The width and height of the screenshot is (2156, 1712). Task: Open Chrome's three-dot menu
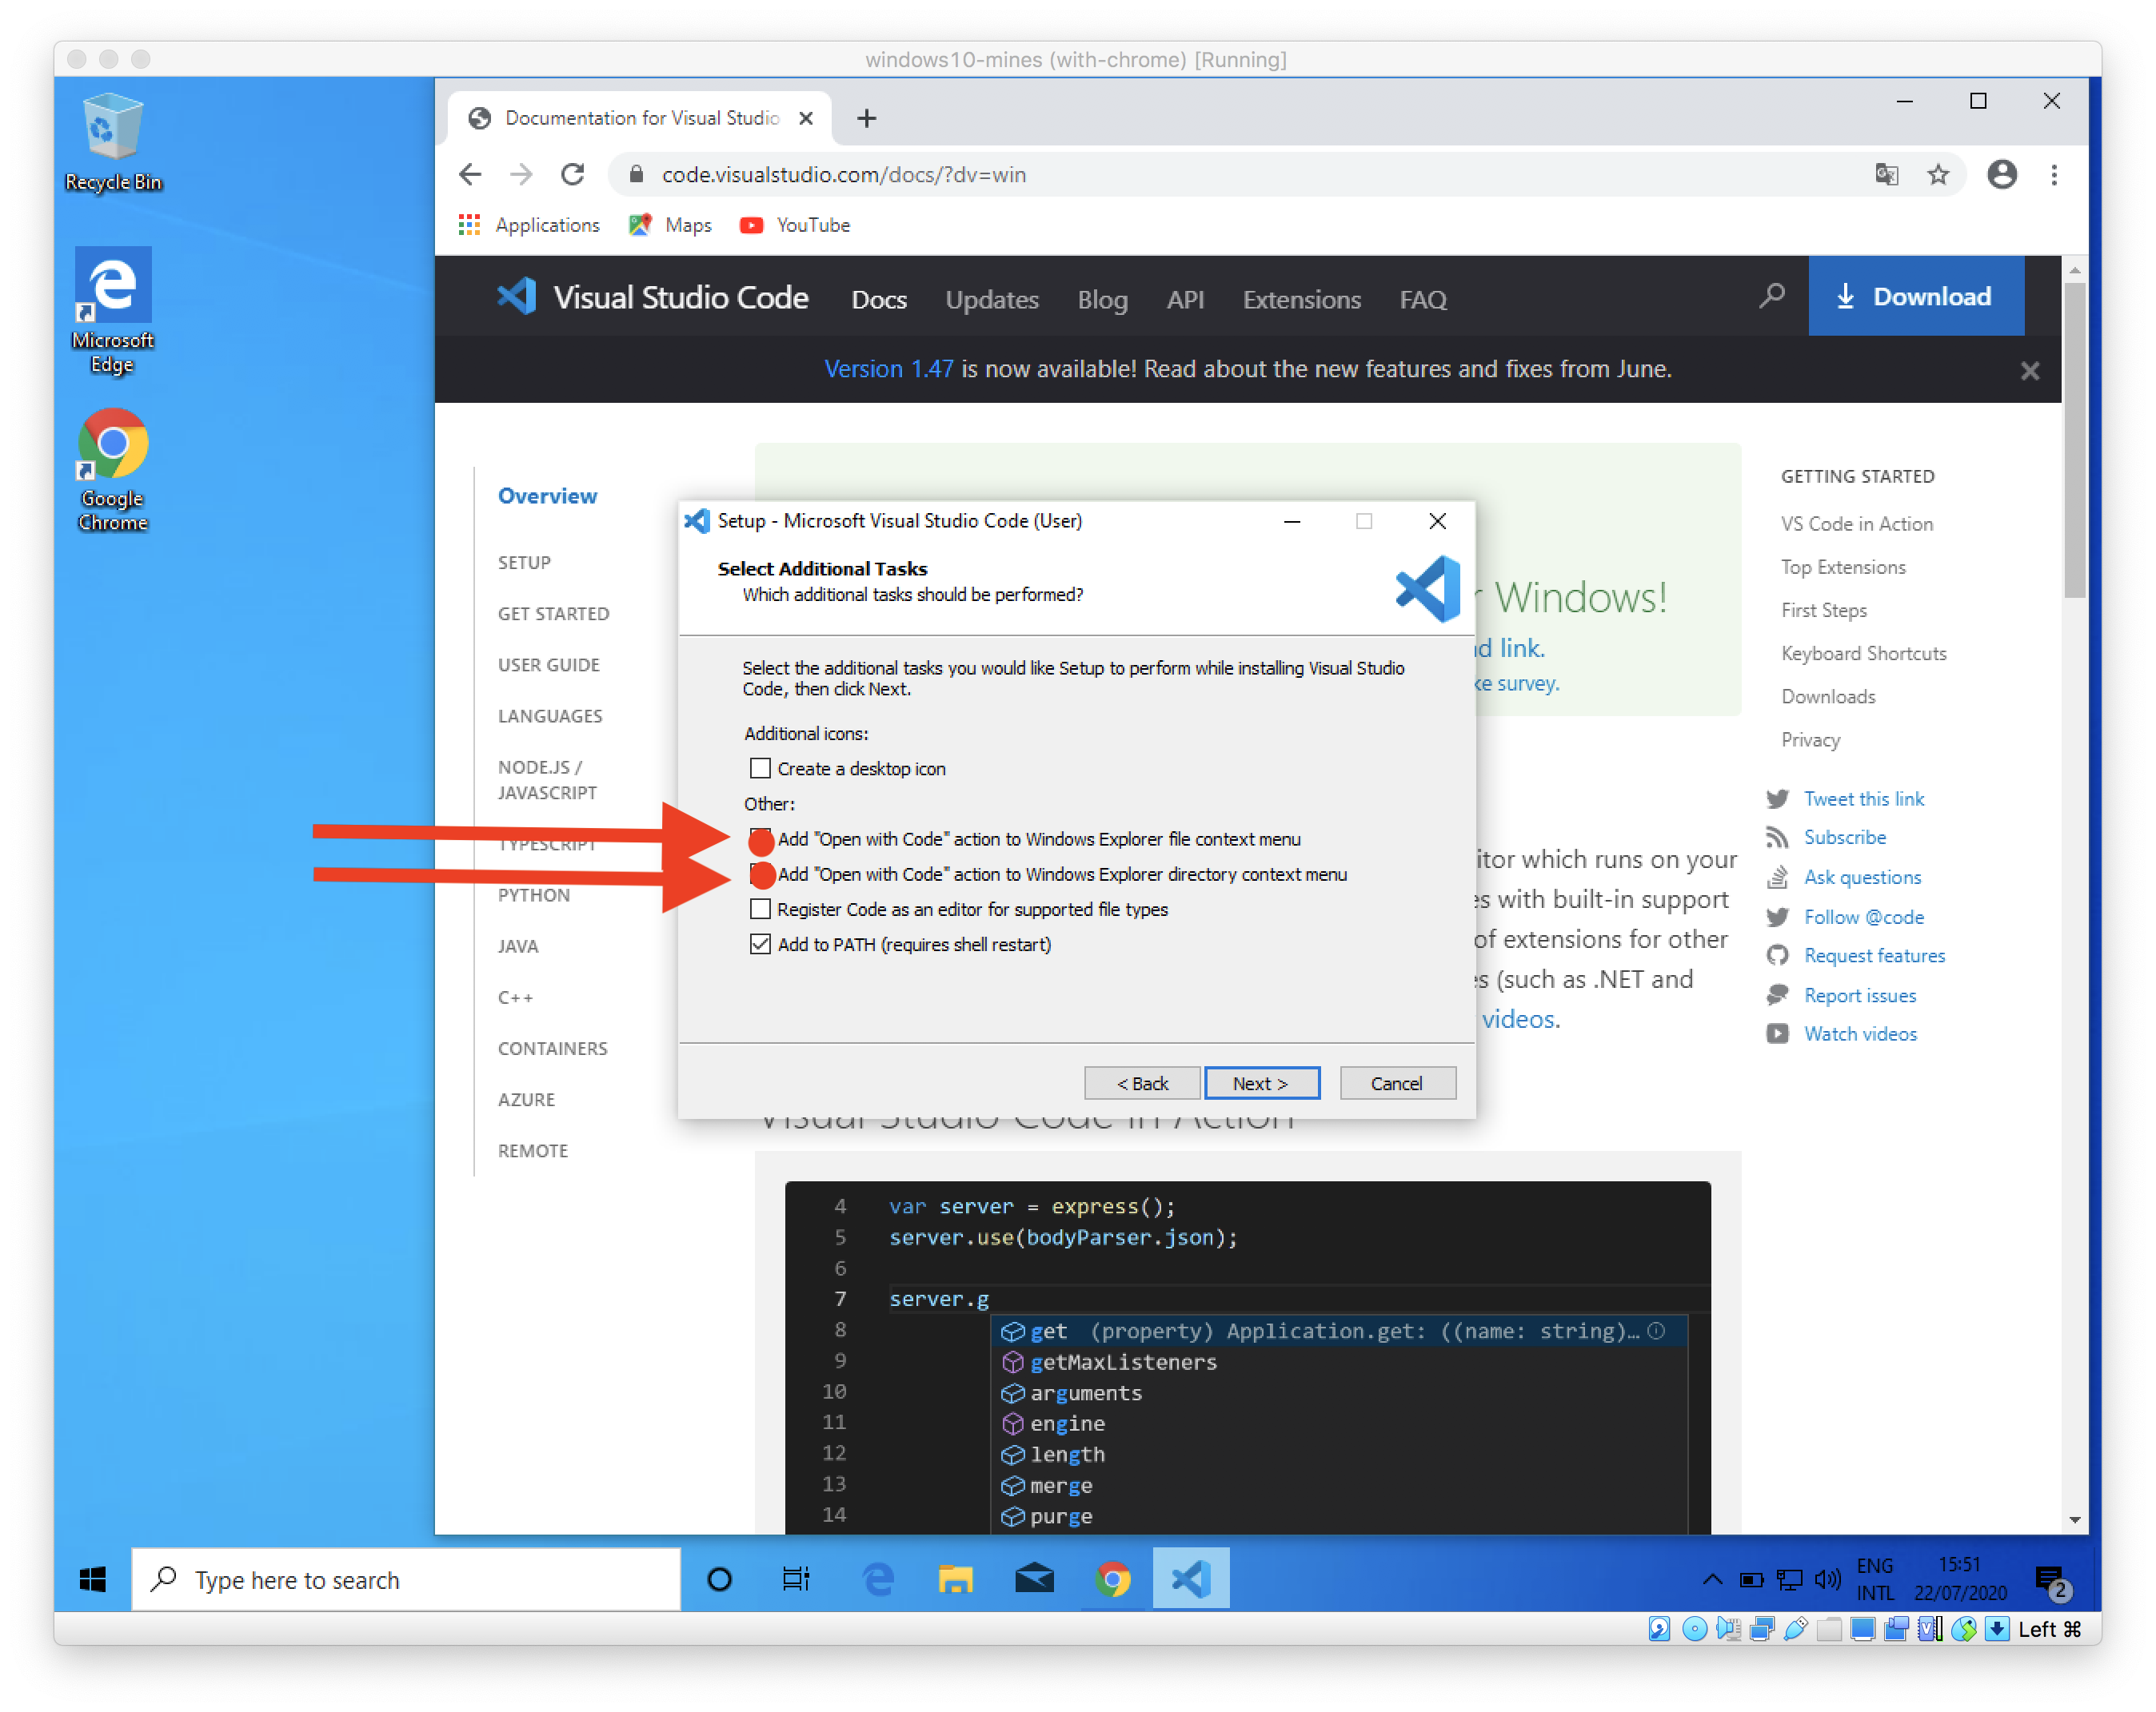click(x=2053, y=175)
